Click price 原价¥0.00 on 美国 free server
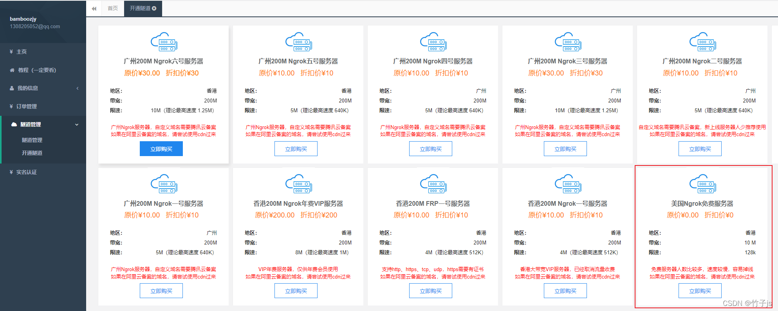The image size is (778, 311). point(682,215)
